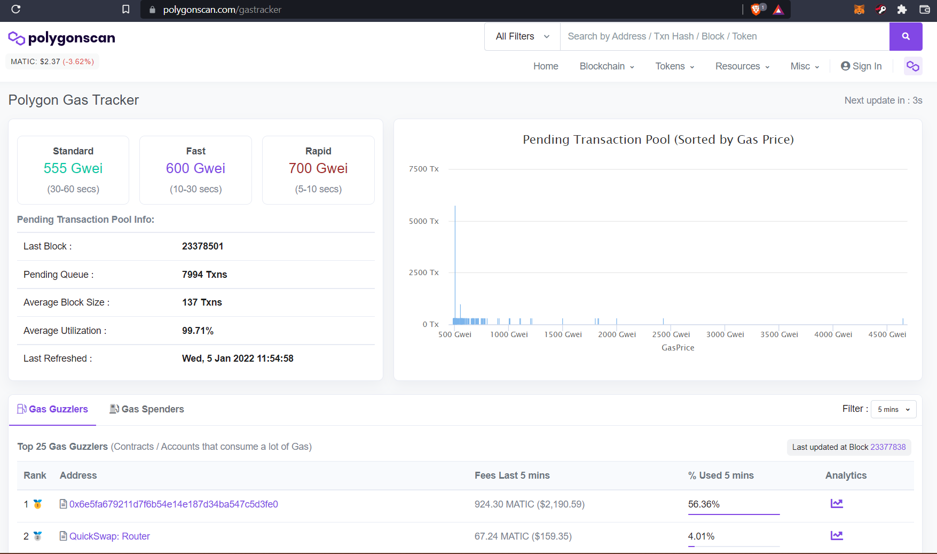Screen dimensions: 937x554
Task: Go to the Home menu item
Action: tap(546, 66)
